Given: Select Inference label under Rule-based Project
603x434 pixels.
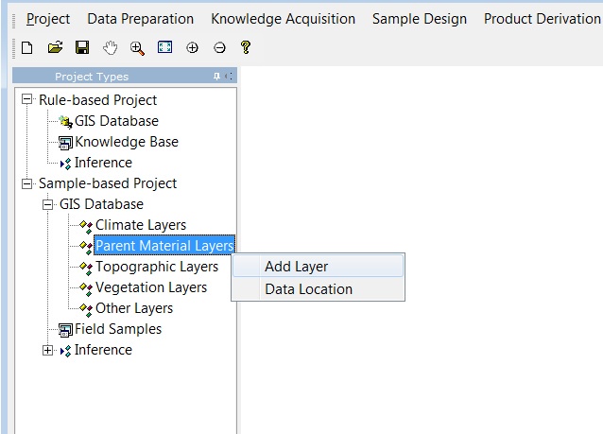Looking at the screenshot, I should pos(103,163).
